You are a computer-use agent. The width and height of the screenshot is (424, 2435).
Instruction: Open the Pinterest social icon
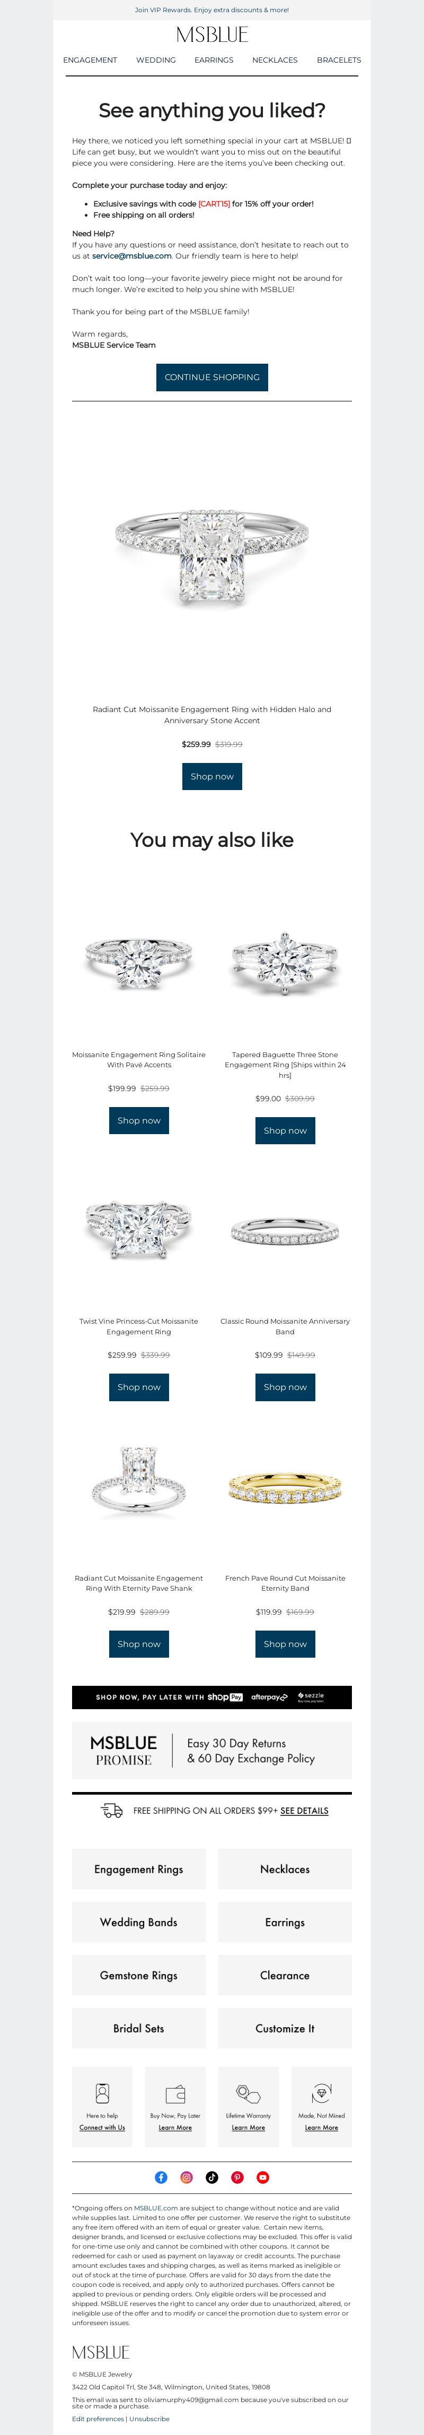[237, 2177]
